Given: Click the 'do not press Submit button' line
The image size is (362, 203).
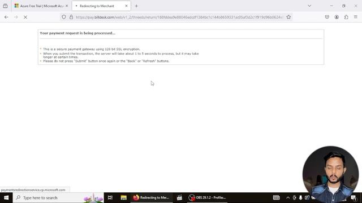Looking at the screenshot, I should pos(106,61).
